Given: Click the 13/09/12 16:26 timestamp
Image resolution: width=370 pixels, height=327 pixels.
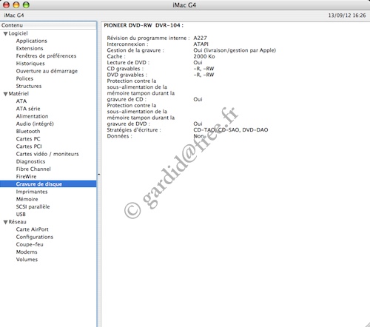Looking at the screenshot, I should point(347,16).
